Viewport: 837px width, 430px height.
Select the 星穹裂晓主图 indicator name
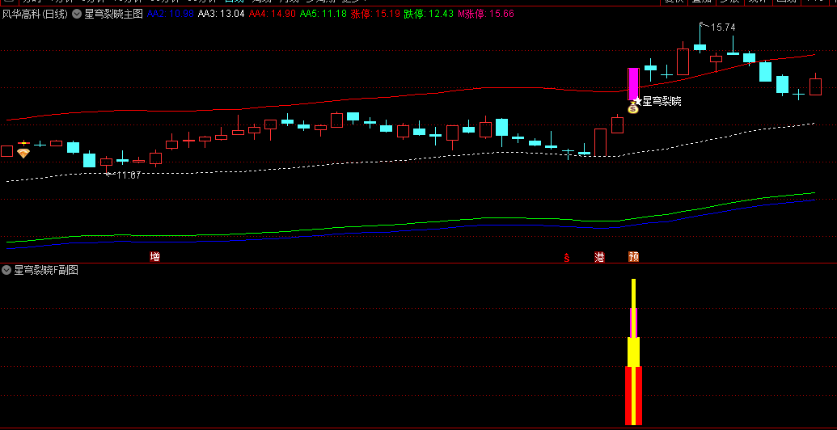pos(114,14)
